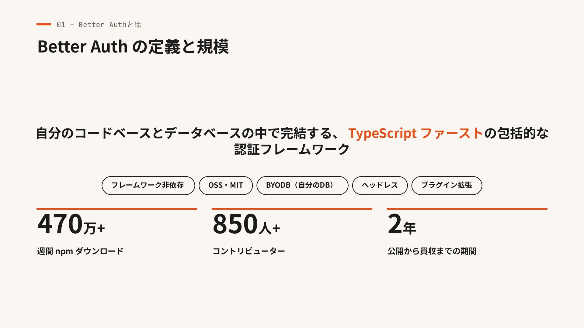Click the 公開から買収までの期間 caption
The image size is (584, 328).
pyautogui.click(x=432, y=251)
